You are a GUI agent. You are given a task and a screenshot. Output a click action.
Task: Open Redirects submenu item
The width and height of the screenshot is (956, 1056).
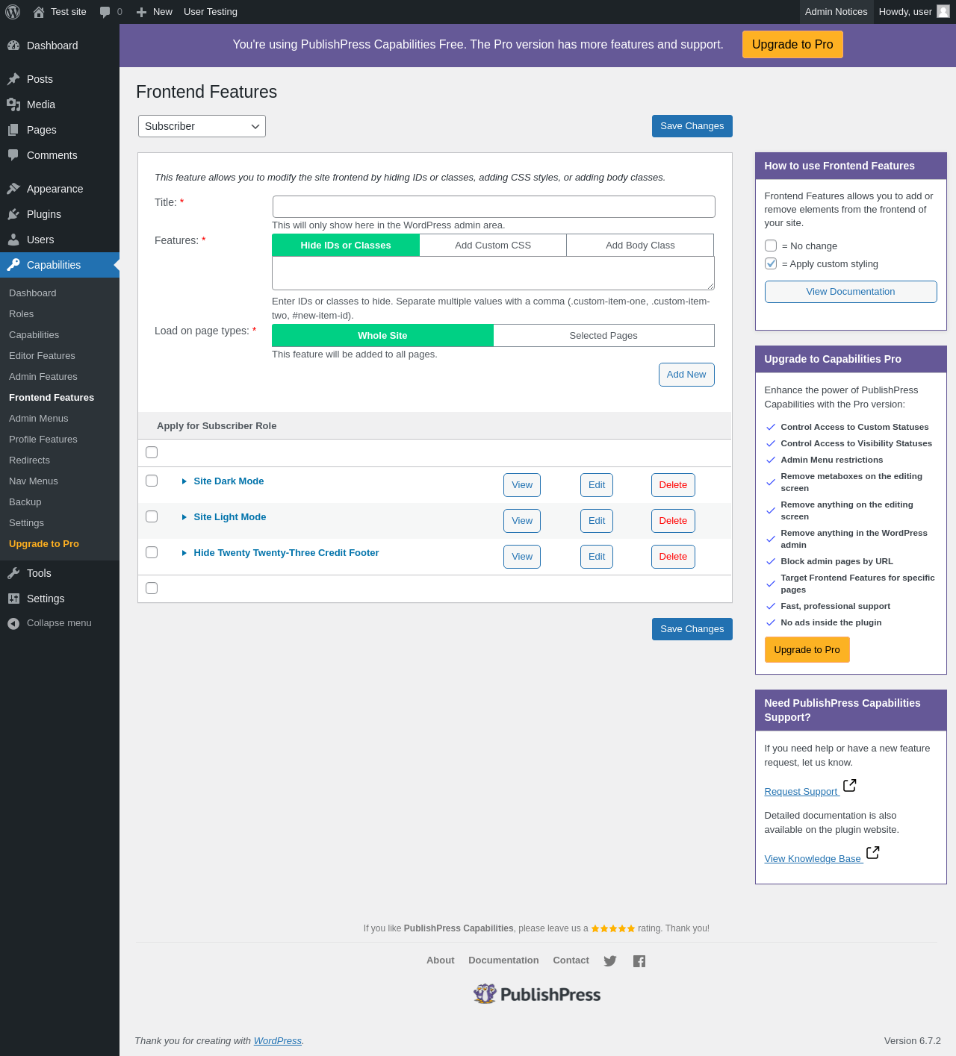coord(30,460)
